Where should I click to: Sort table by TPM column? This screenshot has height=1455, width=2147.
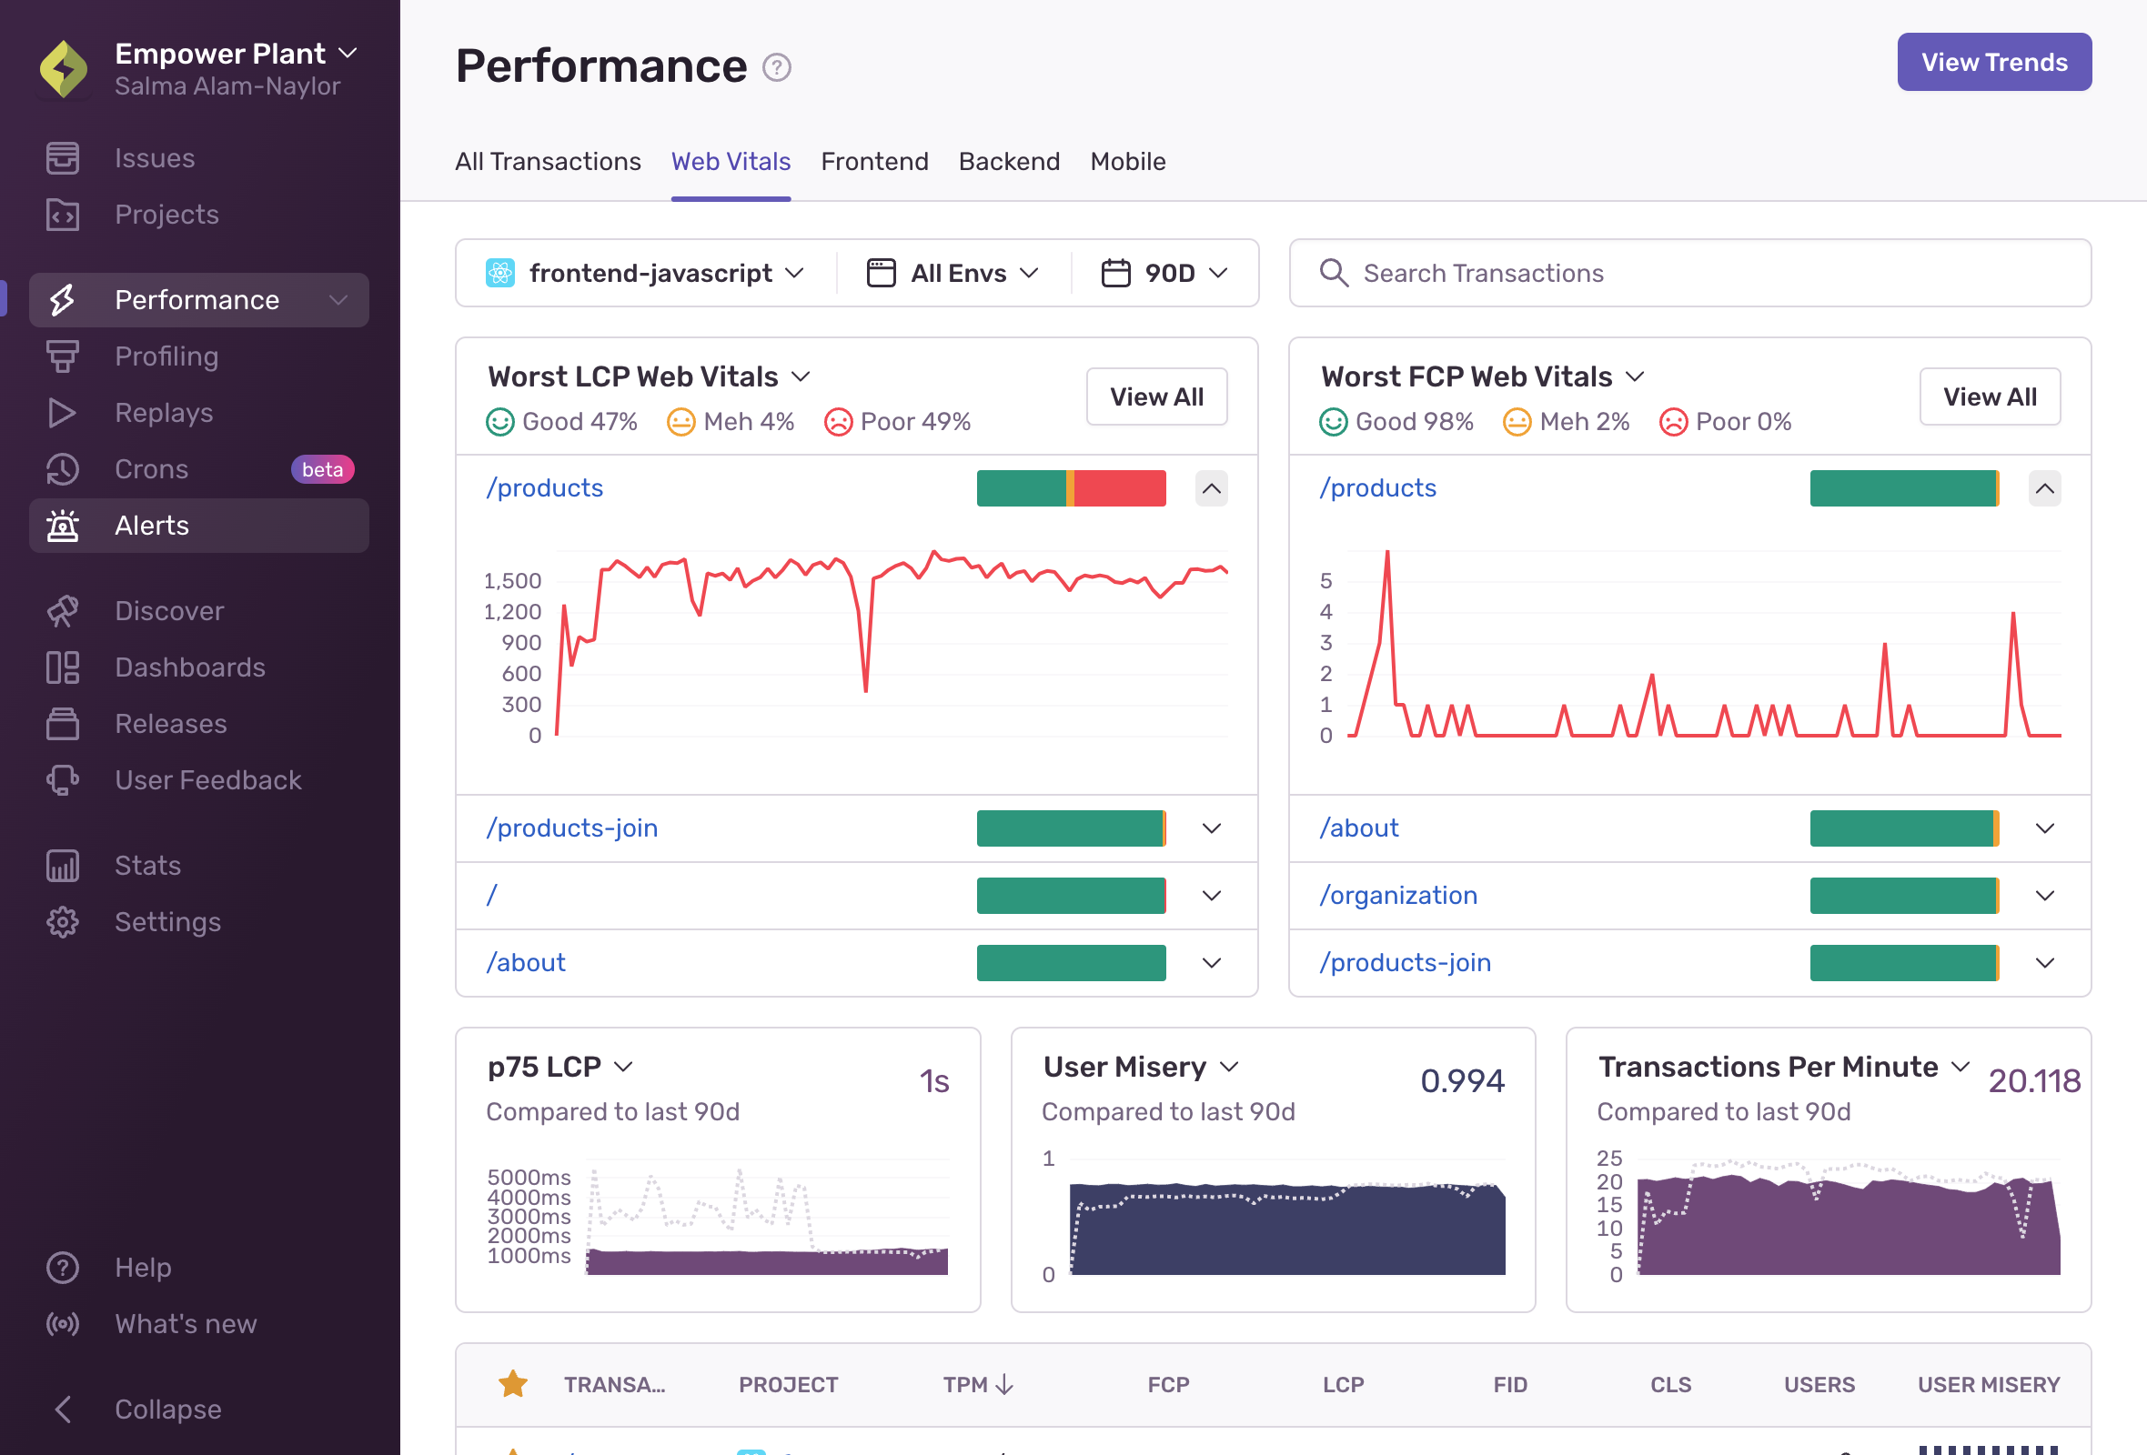[977, 1384]
